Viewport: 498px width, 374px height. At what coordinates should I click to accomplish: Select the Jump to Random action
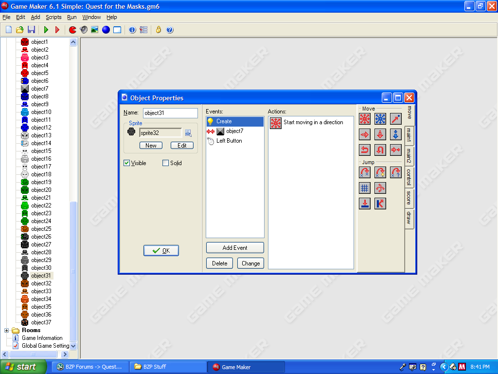[396, 172]
